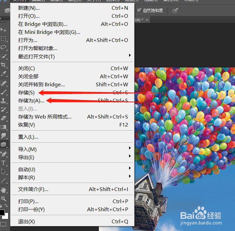Open Sponge tool preset picker in options bar
Screen dimensions: 235x231
[x=7, y=10]
